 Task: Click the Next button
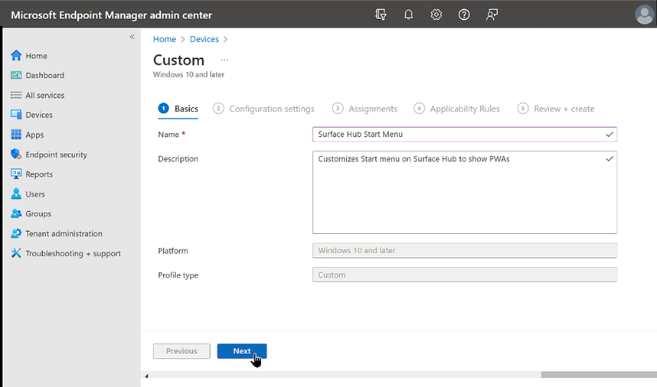242,351
